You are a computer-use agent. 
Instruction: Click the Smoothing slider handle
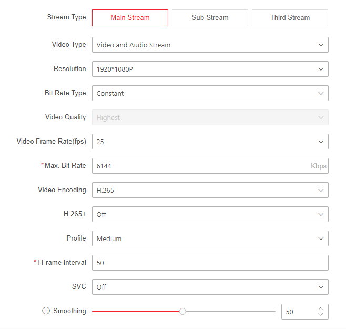pos(182,312)
